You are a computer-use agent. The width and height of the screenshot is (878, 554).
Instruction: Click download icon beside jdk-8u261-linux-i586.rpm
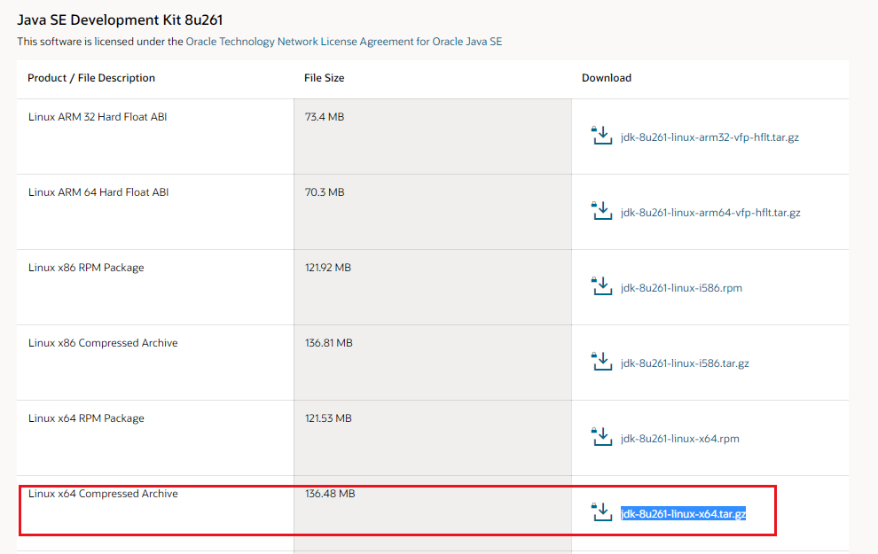(x=601, y=286)
